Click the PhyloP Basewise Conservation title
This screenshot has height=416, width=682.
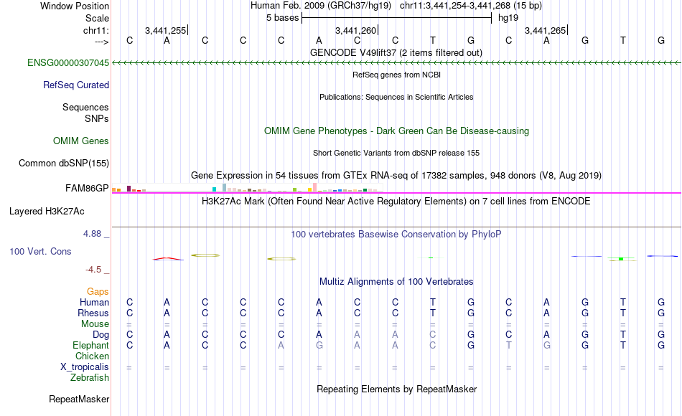(396, 235)
